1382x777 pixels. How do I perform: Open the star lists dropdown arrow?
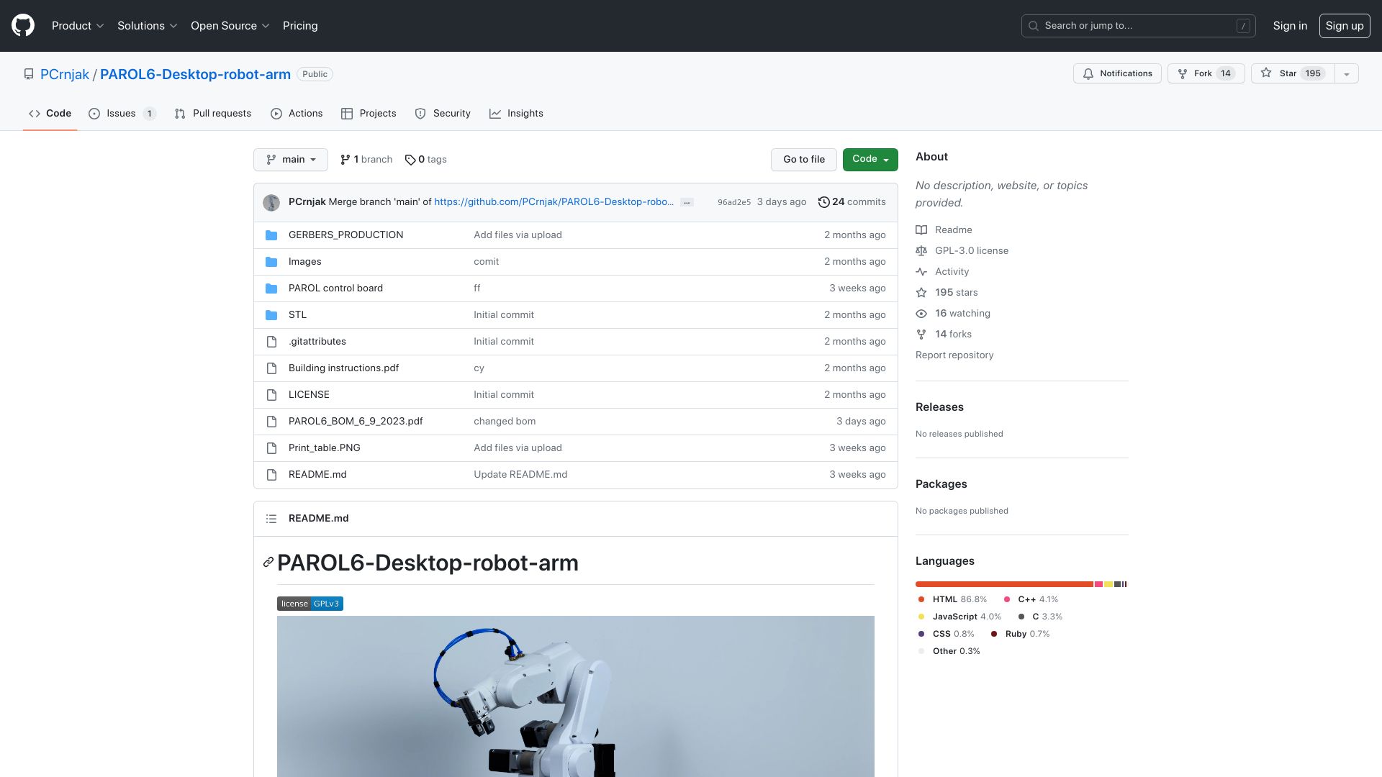[x=1347, y=73]
